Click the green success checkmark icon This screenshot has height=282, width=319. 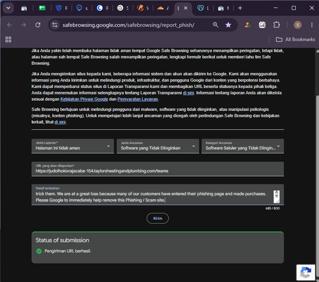click(x=39, y=251)
